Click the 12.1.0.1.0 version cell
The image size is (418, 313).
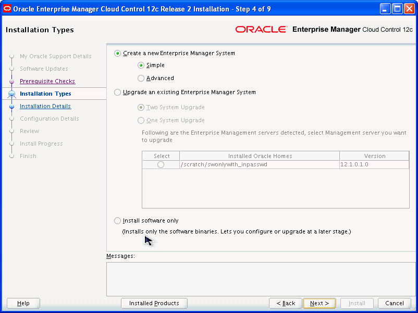374,165
